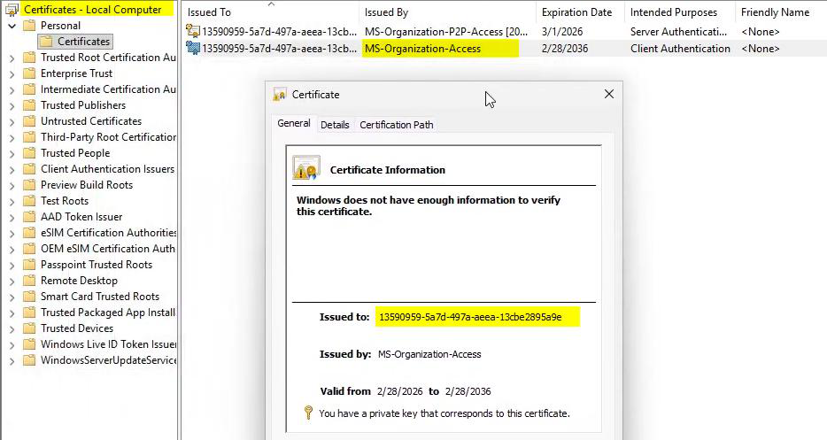The image size is (827, 440).
Task: Expand the Trusted Publishers node
Action: click(12, 105)
